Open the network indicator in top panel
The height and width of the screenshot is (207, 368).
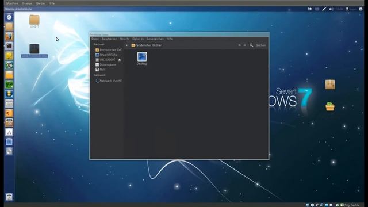(x=324, y=9)
